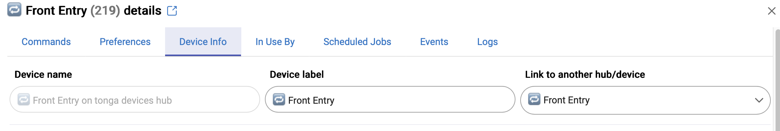The height and width of the screenshot is (131, 780).
Task: Open the Logs tab
Action: point(487,42)
